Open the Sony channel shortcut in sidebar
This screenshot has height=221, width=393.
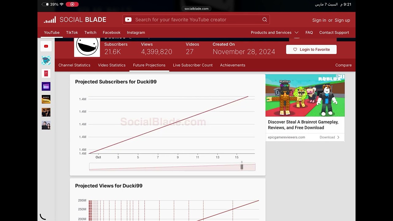click(46, 99)
